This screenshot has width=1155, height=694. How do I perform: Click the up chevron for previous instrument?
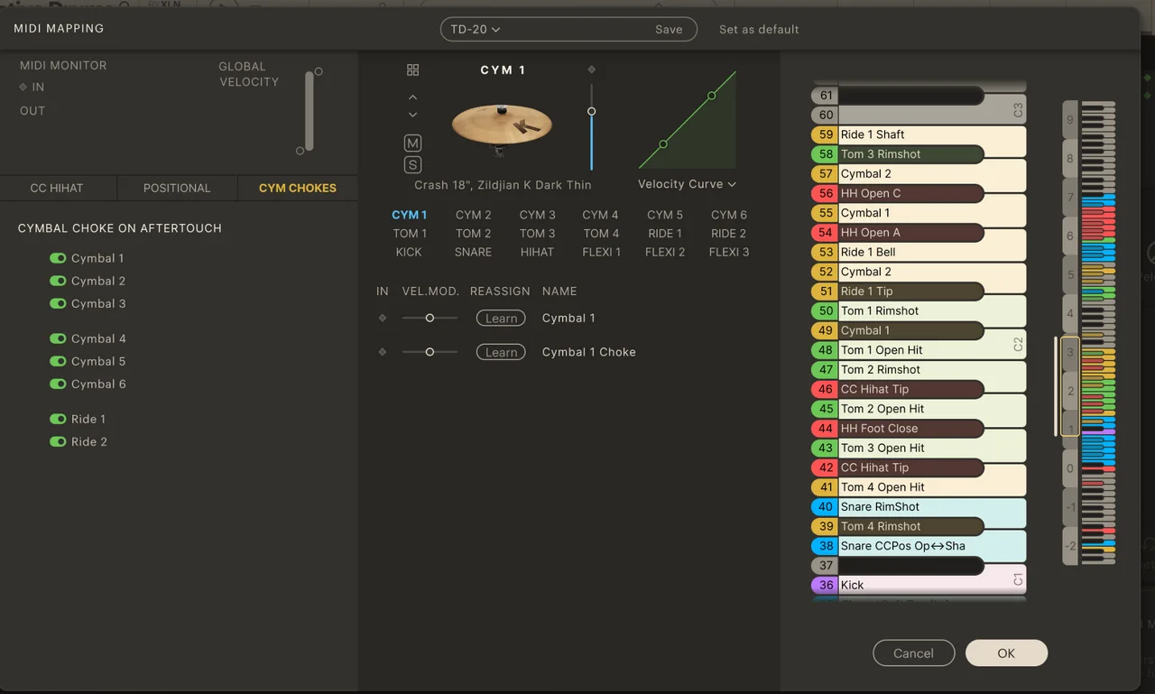coord(412,97)
